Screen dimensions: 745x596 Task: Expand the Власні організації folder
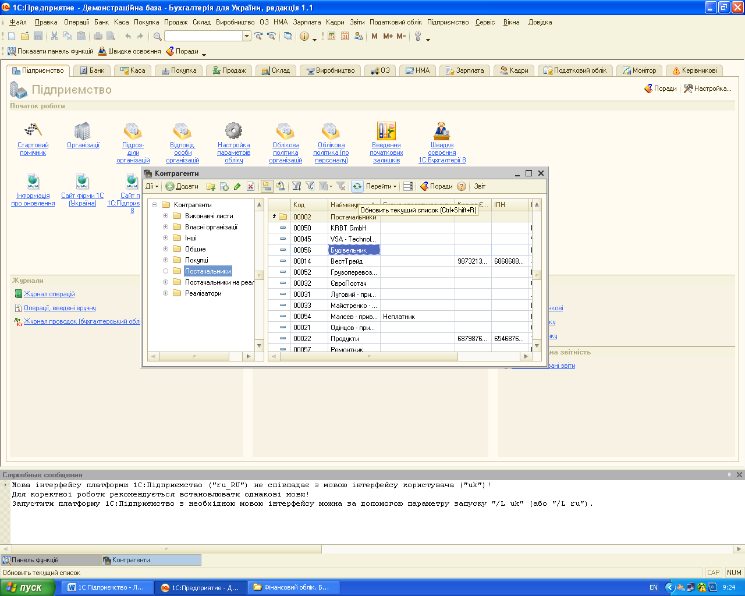pyautogui.click(x=165, y=227)
